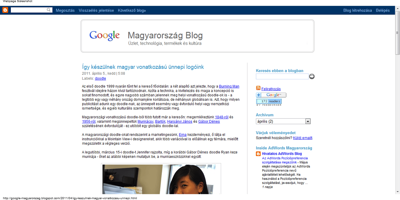Click the navbar search magnifier icon
400x200 pixels.
(x=49, y=10)
